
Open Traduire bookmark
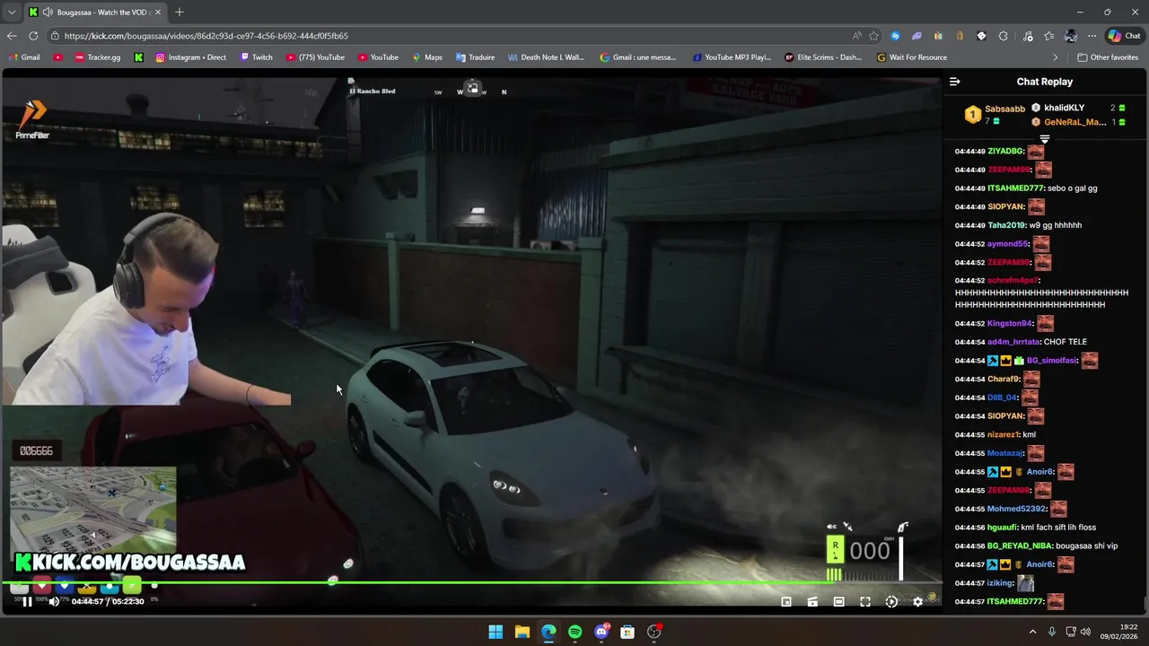click(x=476, y=57)
